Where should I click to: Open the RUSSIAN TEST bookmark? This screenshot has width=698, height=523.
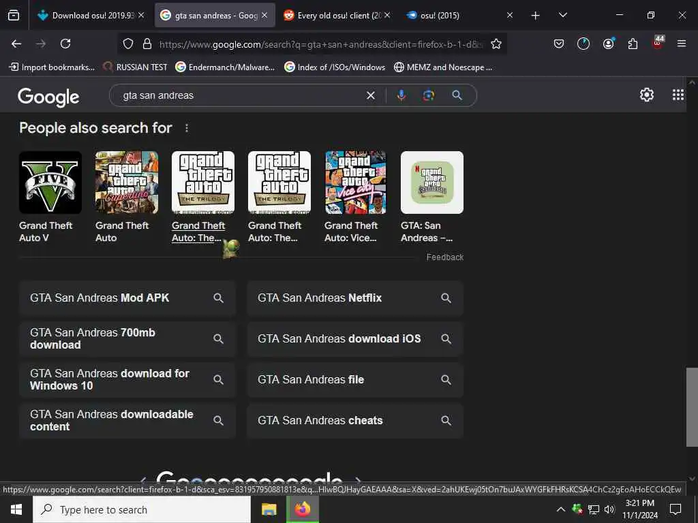(135, 67)
